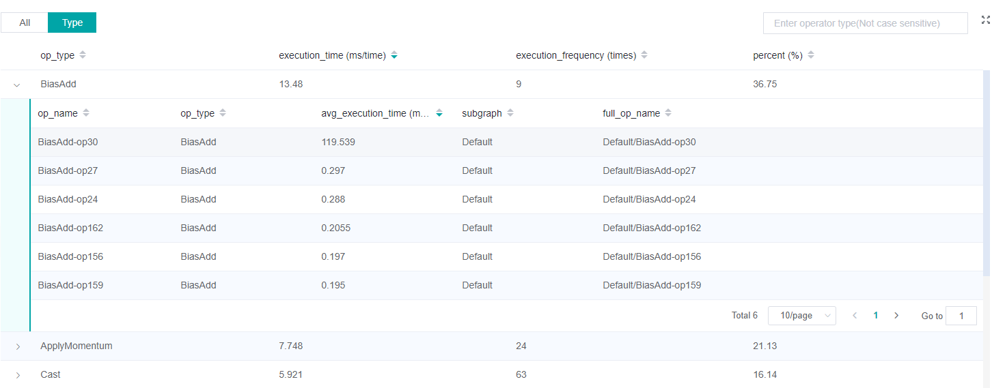The height and width of the screenshot is (388, 992).
Task: Sort nested table by op_name
Action: coord(86,113)
